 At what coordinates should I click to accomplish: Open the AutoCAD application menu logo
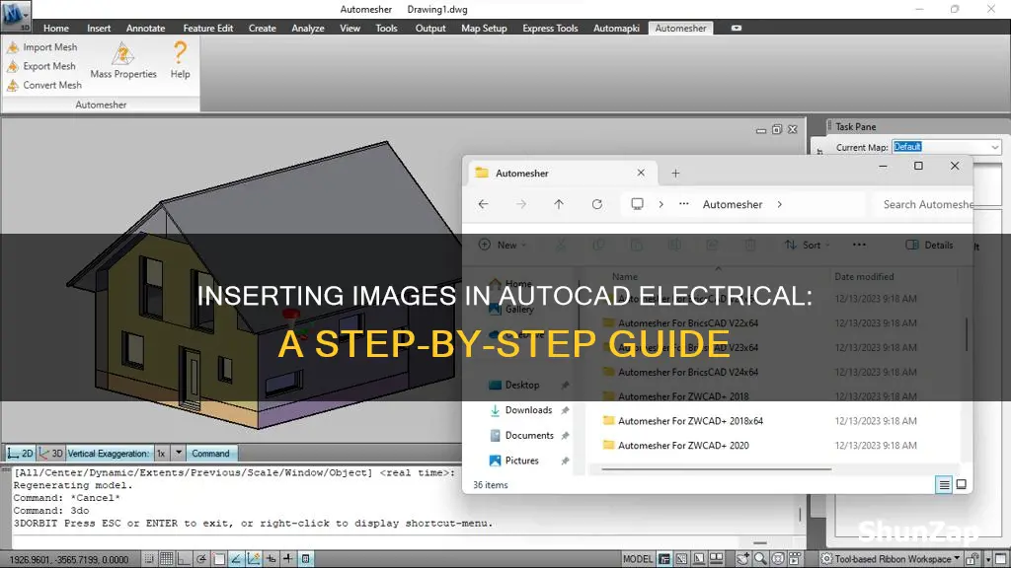pyautogui.click(x=16, y=16)
